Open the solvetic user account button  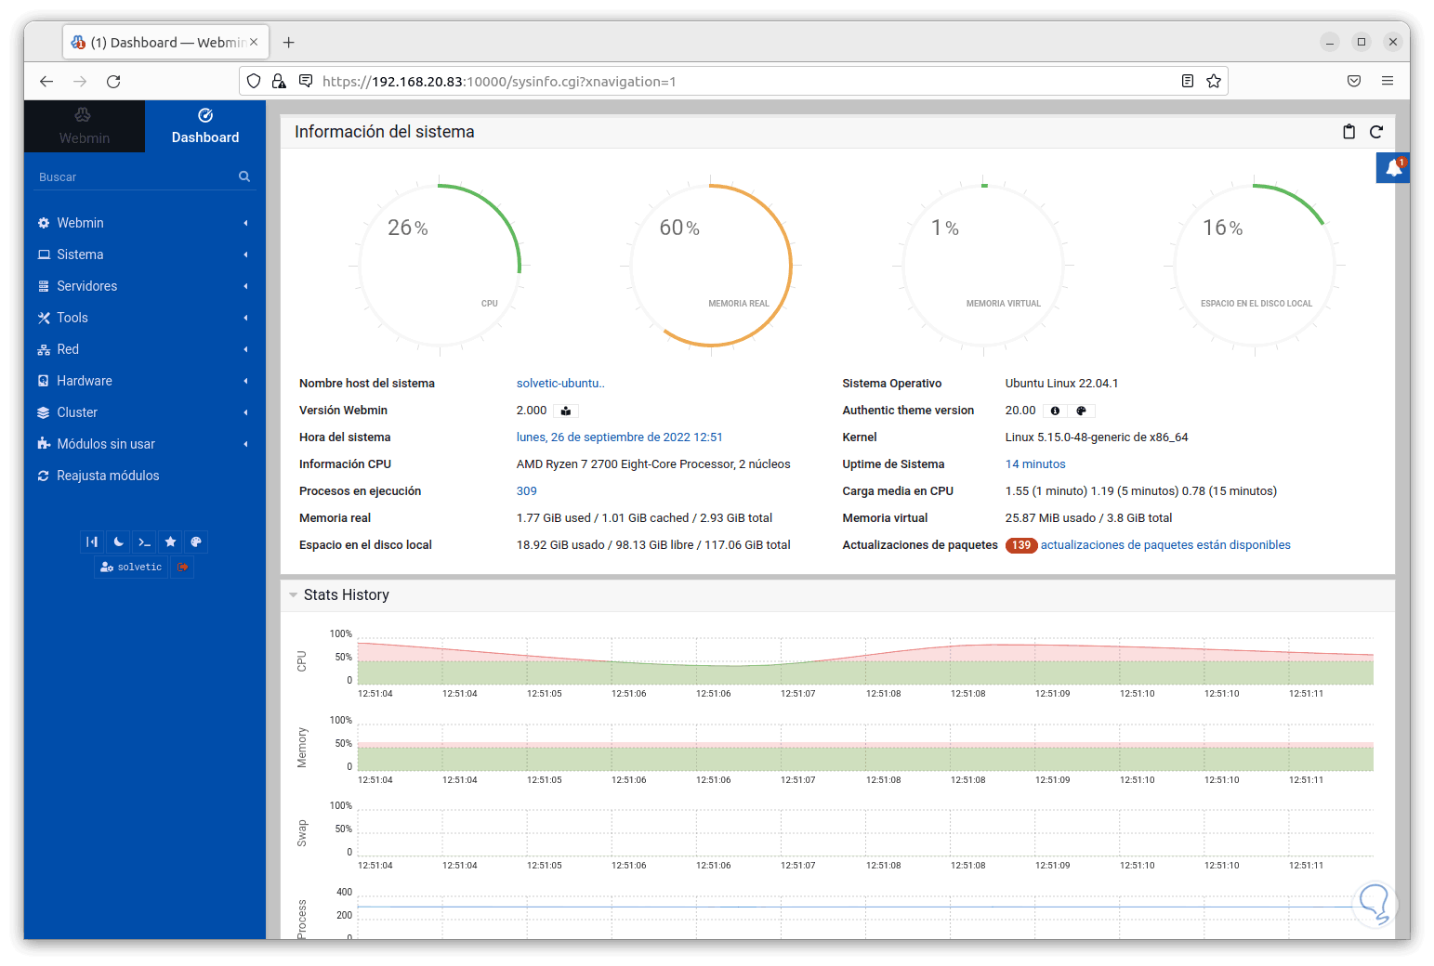(x=131, y=567)
